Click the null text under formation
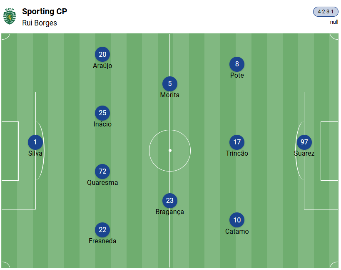 (x=334, y=22)
